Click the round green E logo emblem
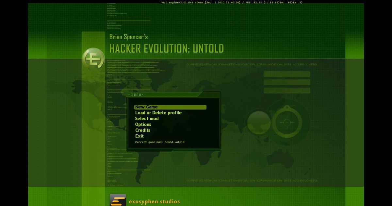Image resolution: width=392 pixels, height=206 pixels. click(x=93, y=59)
